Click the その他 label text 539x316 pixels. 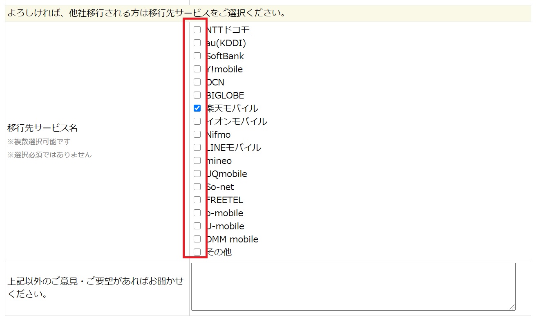pyautogui.click(x=219, y=252)
